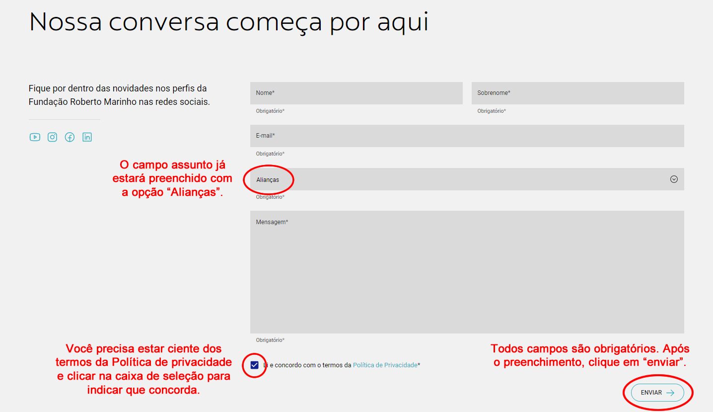Click the Nome input field
The height and width of the screenshot is (412, 713).
pyautogui.click(x=356, y=93)
